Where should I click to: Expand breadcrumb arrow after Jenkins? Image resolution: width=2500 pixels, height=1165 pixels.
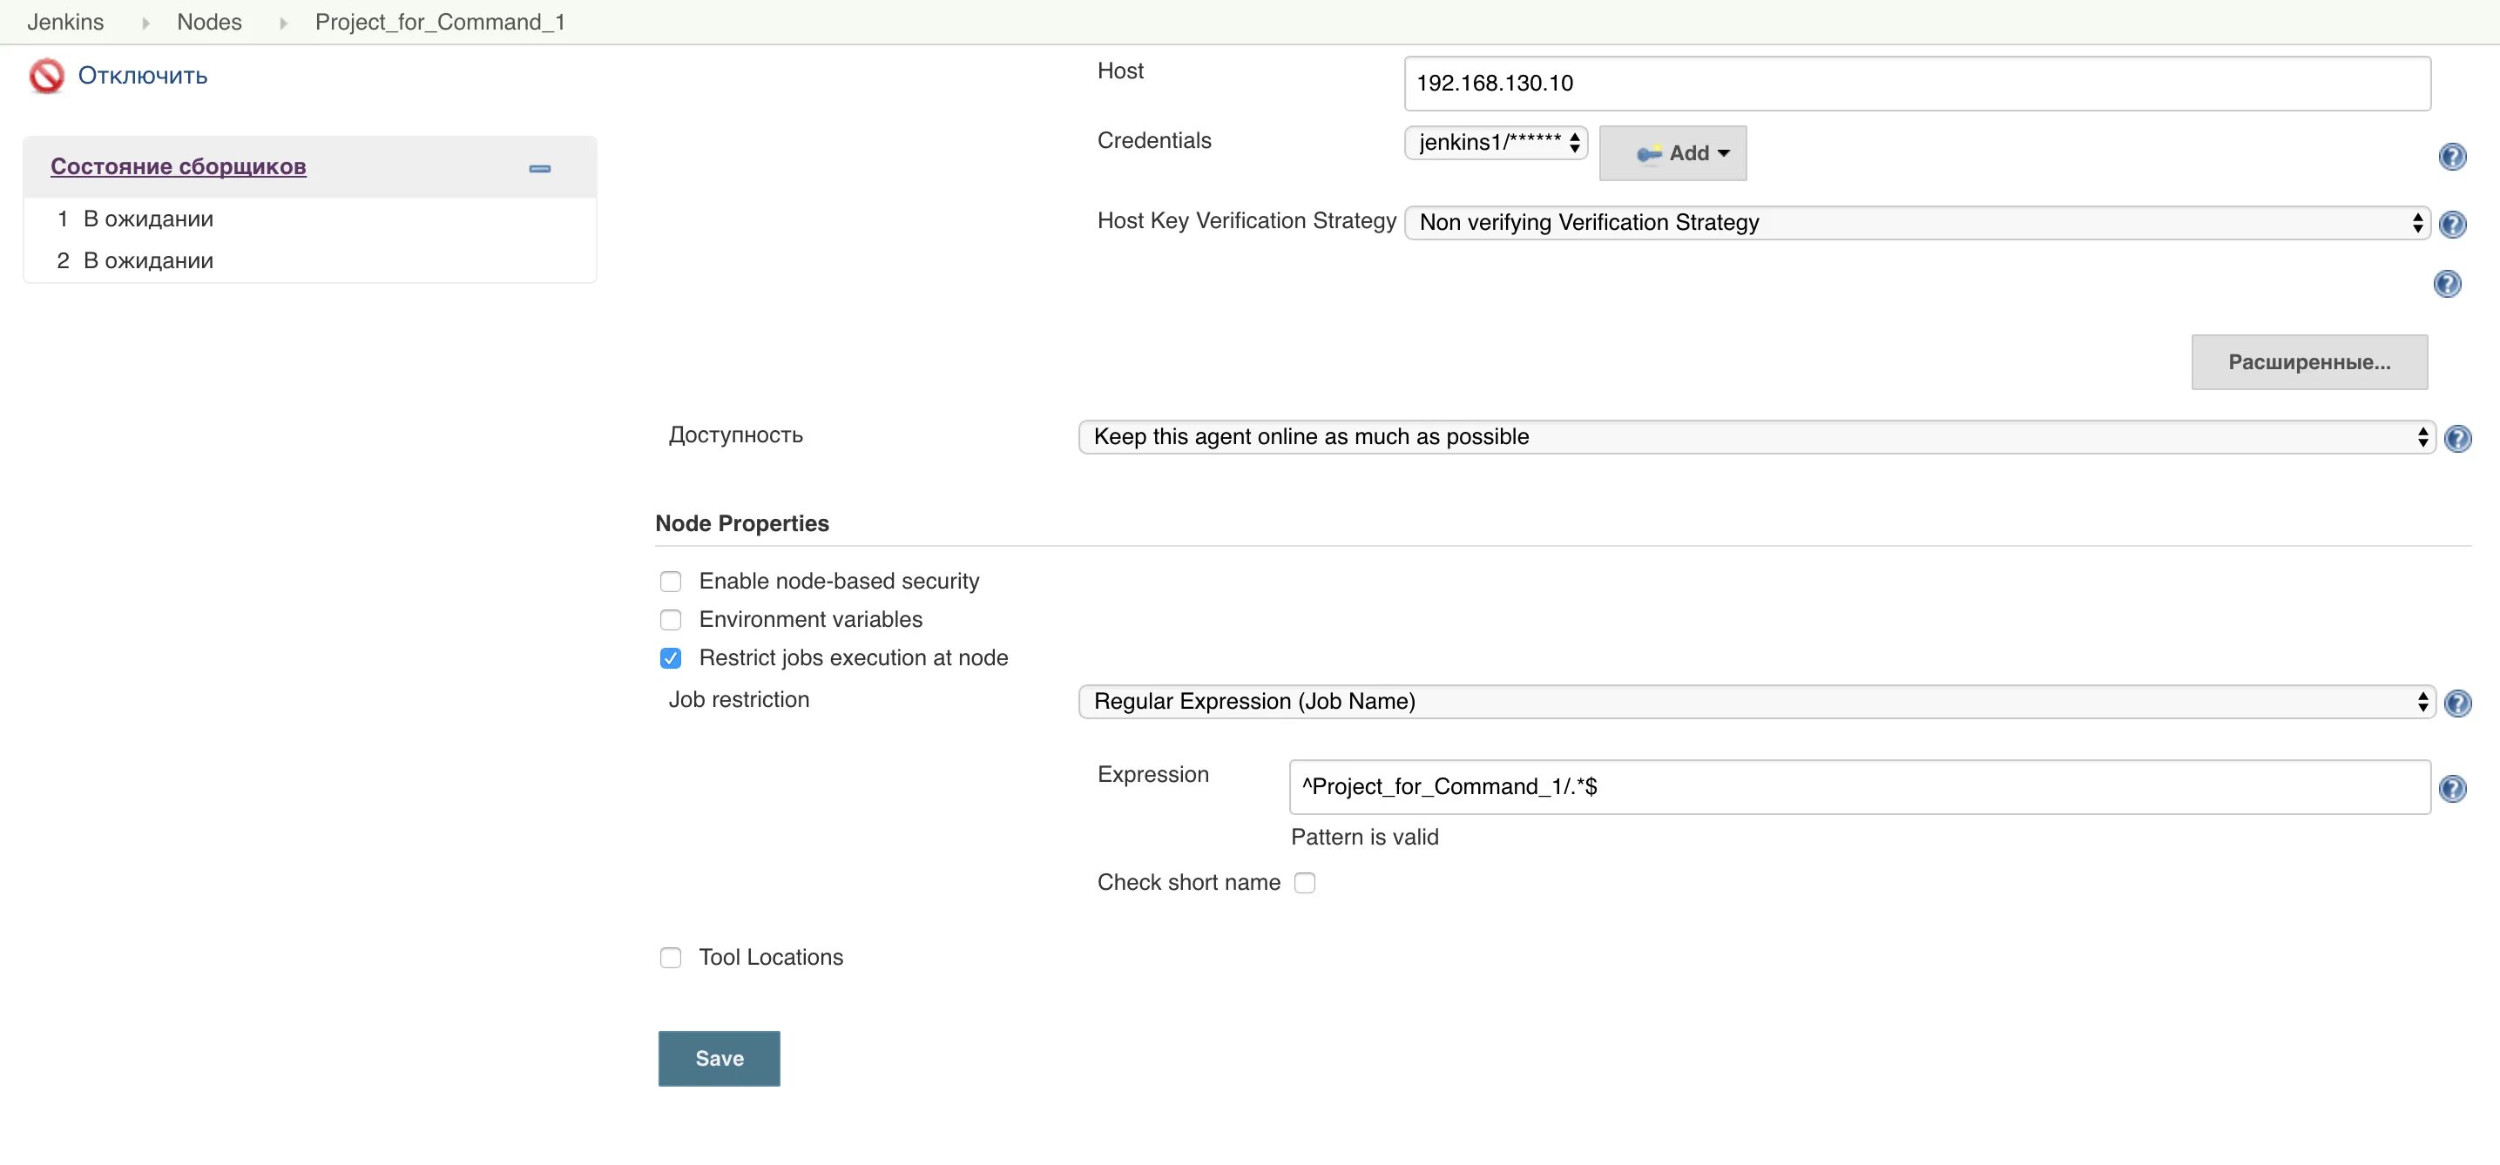tap(145, 23)
